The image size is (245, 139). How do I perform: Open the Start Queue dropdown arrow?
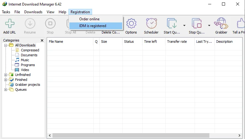pos(185,26)
